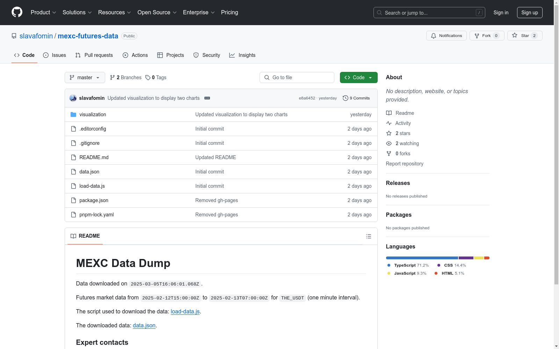Click the GitHub logo icon
559x349 pixels.
[17, 12]
